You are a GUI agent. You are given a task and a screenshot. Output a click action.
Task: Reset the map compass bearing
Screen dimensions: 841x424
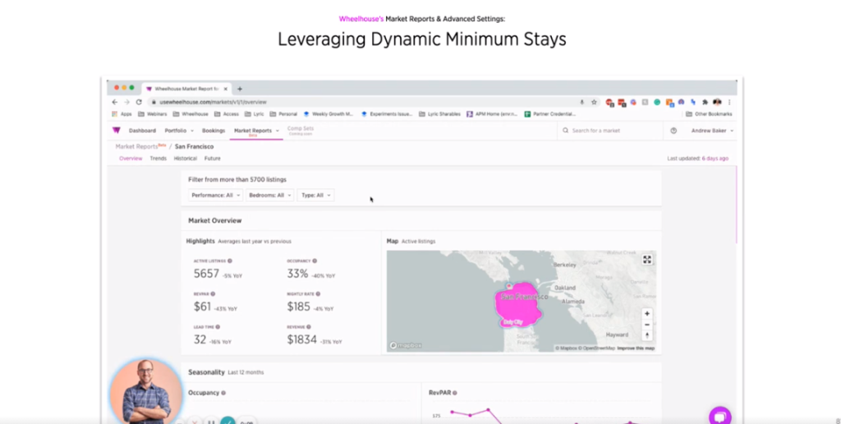point(647,335)
